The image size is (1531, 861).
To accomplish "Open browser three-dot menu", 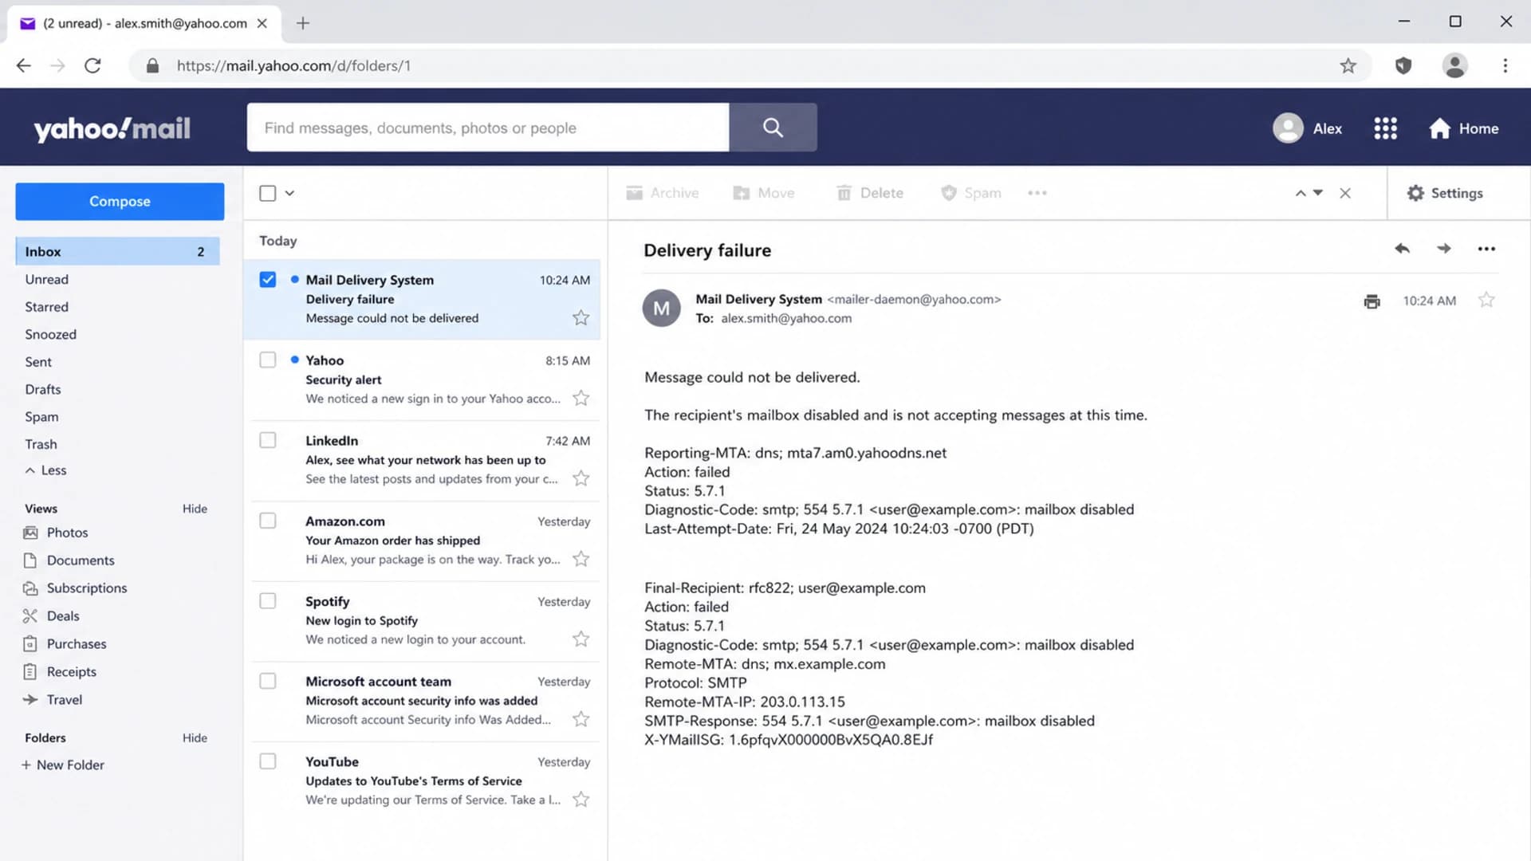I will (x=1505, y=65).
